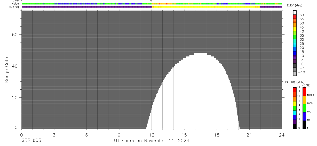The height and width of the screenshot is (146, 317).
Task: Select the red swatch in ELEV color bar
Action: coord(295,16)
